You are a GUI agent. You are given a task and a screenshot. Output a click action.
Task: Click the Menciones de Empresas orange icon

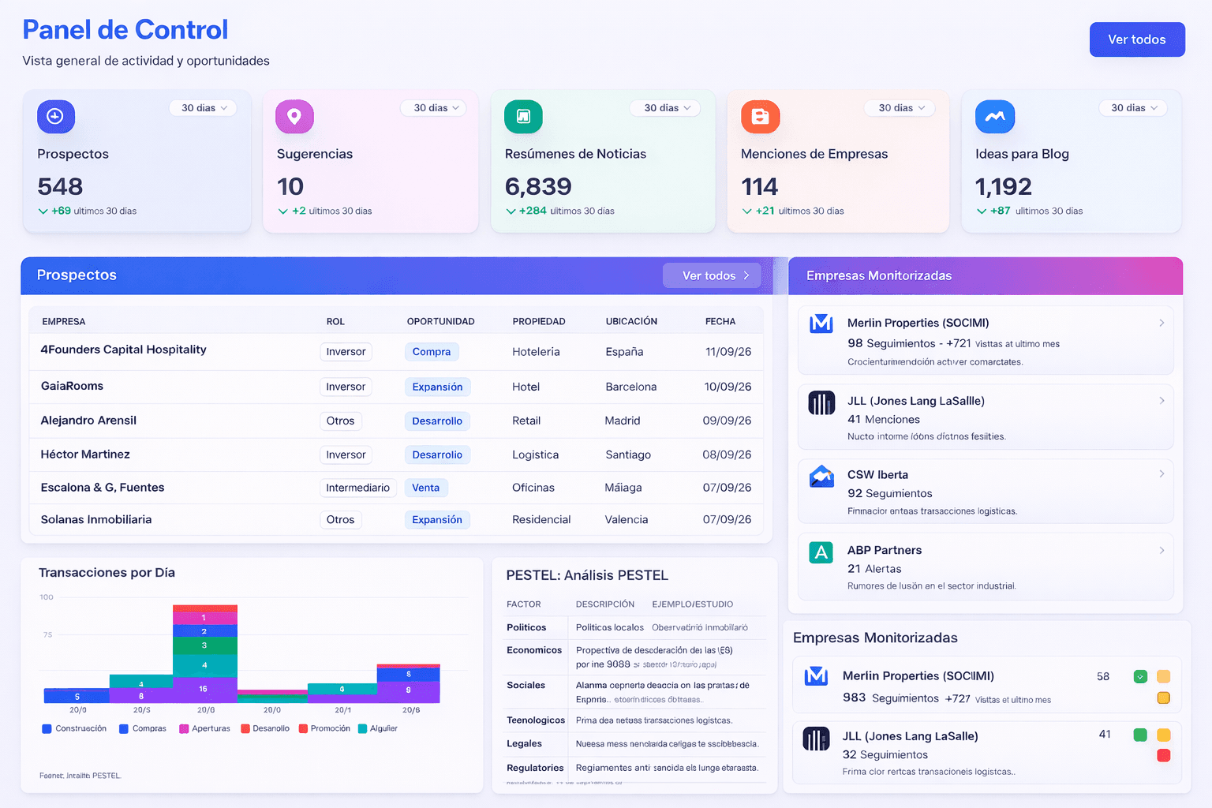pos(760,117)
